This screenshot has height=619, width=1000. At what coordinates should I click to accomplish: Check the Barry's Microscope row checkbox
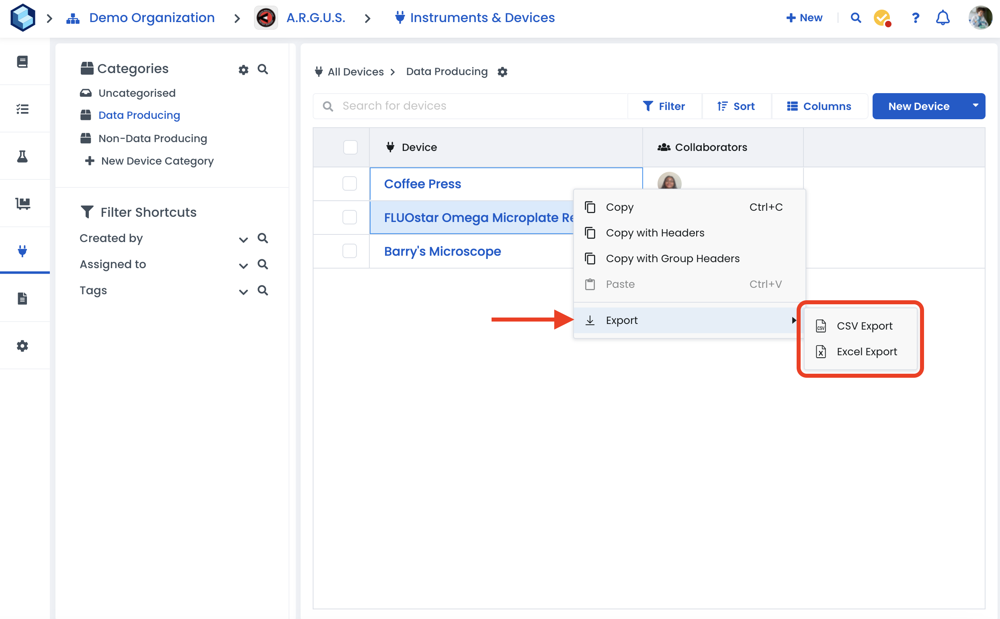(350, 251)
